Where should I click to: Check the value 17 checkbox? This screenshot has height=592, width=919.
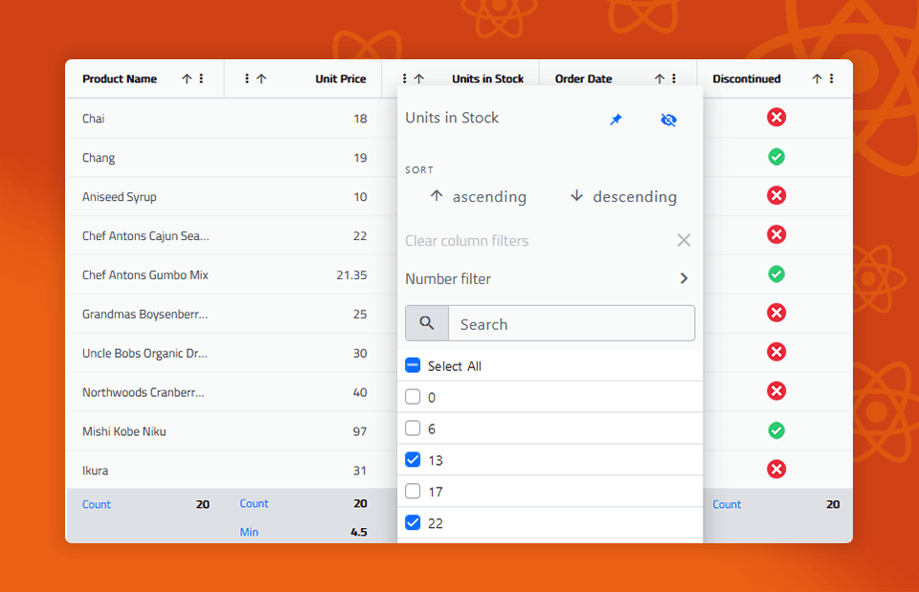(413, 492)
